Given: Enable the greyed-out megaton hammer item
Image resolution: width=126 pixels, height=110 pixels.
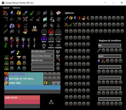Looking at the screenshot, I should click(19, 19).
